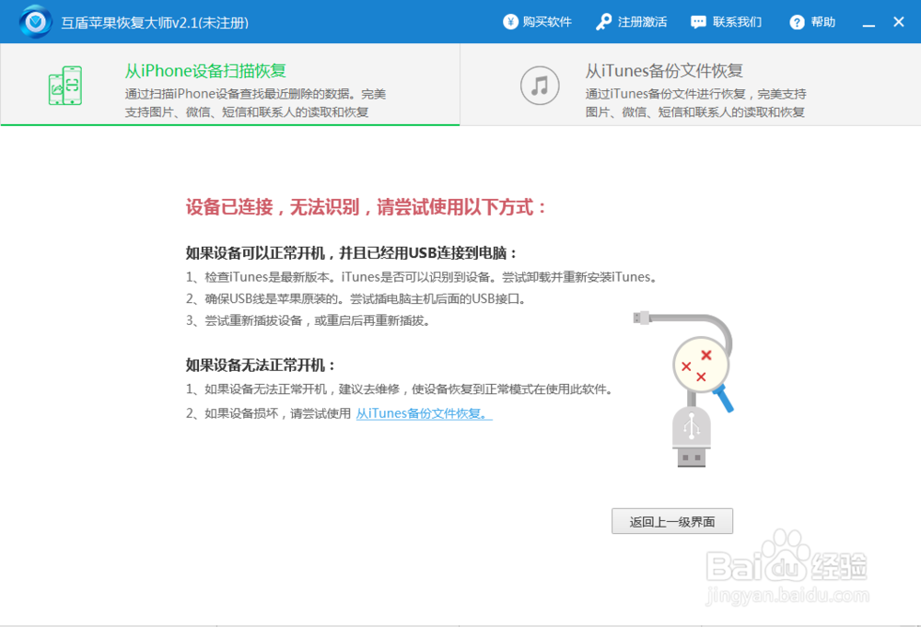
Task: Click the music note iTunes icon
Action: pyautogui.click(x=539, y=86)
